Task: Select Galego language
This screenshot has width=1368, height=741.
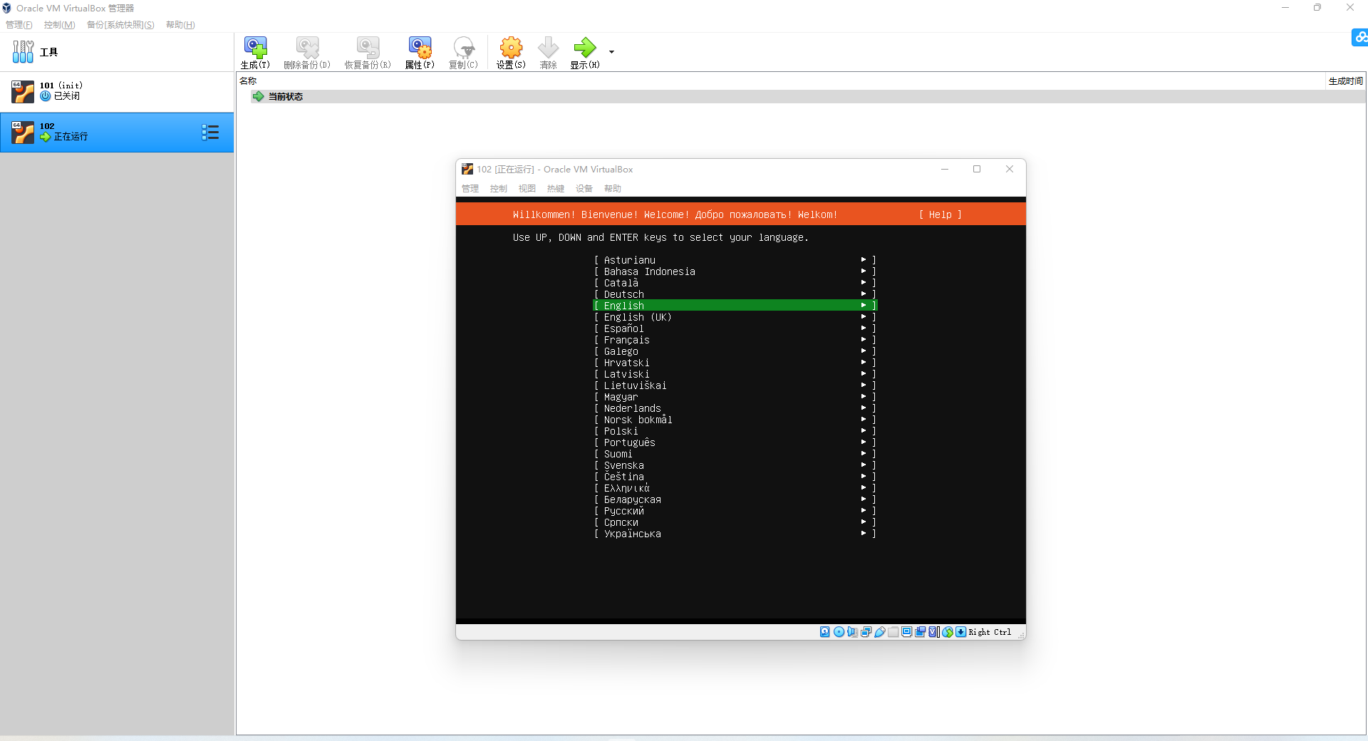Action: 735,351
